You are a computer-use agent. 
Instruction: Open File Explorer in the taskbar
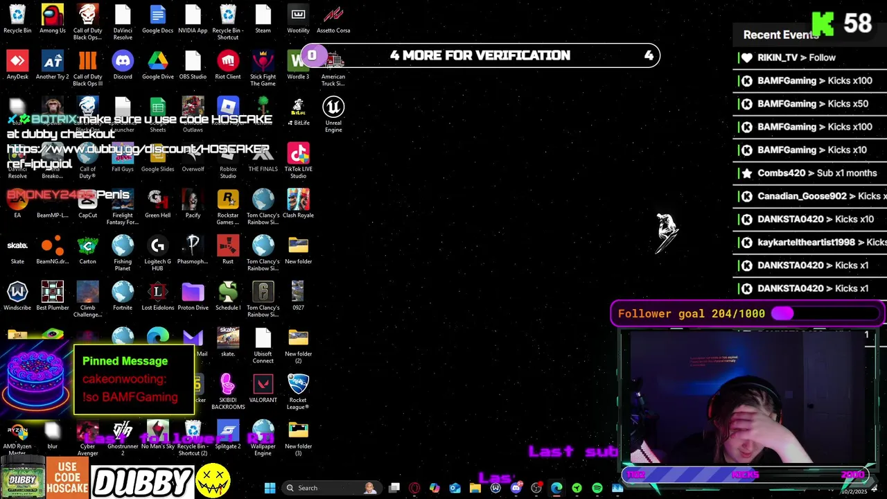475,488
